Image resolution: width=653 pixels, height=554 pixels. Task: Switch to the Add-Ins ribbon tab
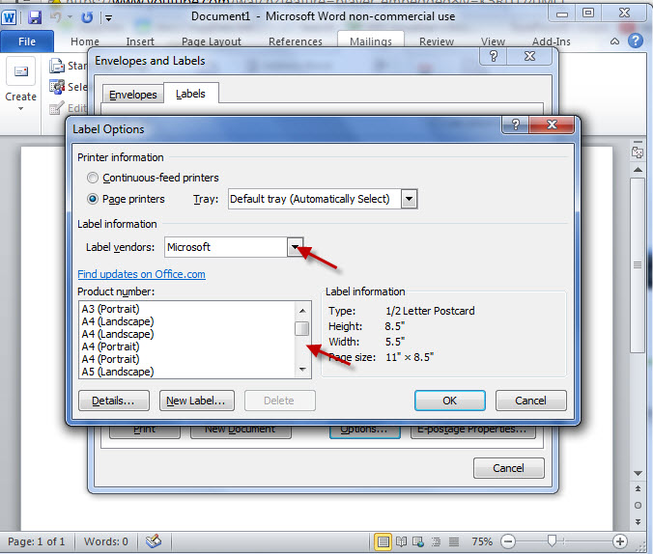[x=552, y=42]
